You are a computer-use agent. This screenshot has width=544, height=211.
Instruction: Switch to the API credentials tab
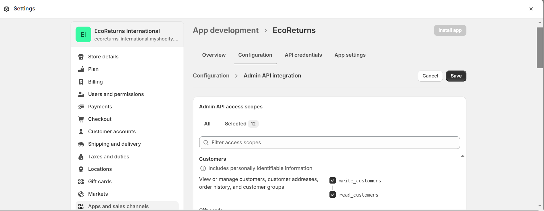(x=303, y=55)
